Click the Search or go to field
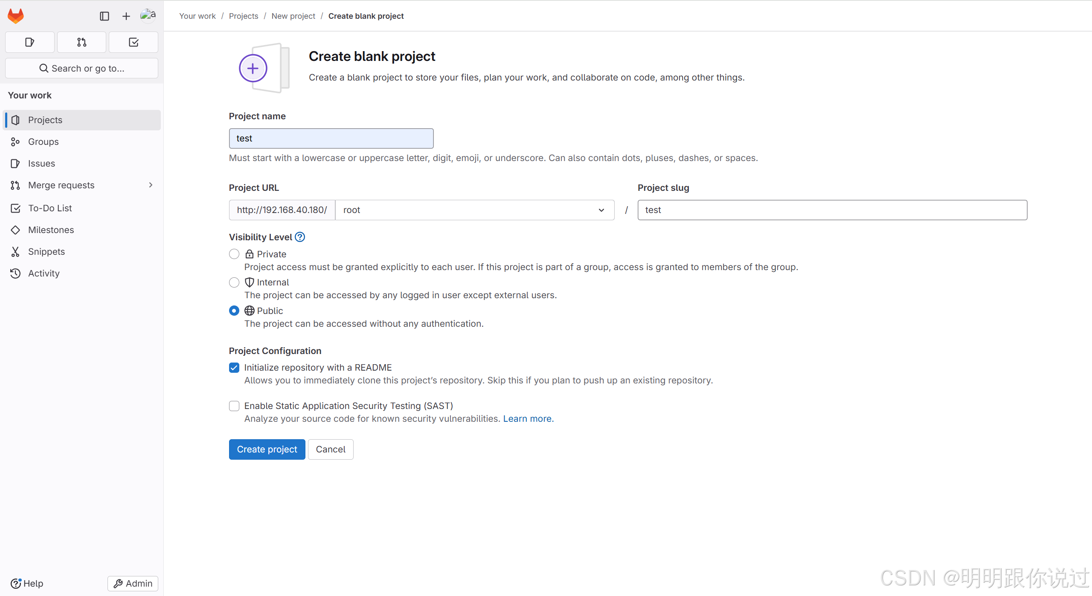This screenshot has width=1092, height=596. pyautogui.click(x=81, y=68)
